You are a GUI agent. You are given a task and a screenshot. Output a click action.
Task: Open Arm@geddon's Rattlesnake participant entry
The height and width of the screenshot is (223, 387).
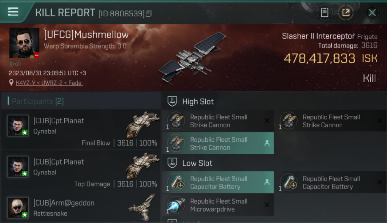pos(81,207)
